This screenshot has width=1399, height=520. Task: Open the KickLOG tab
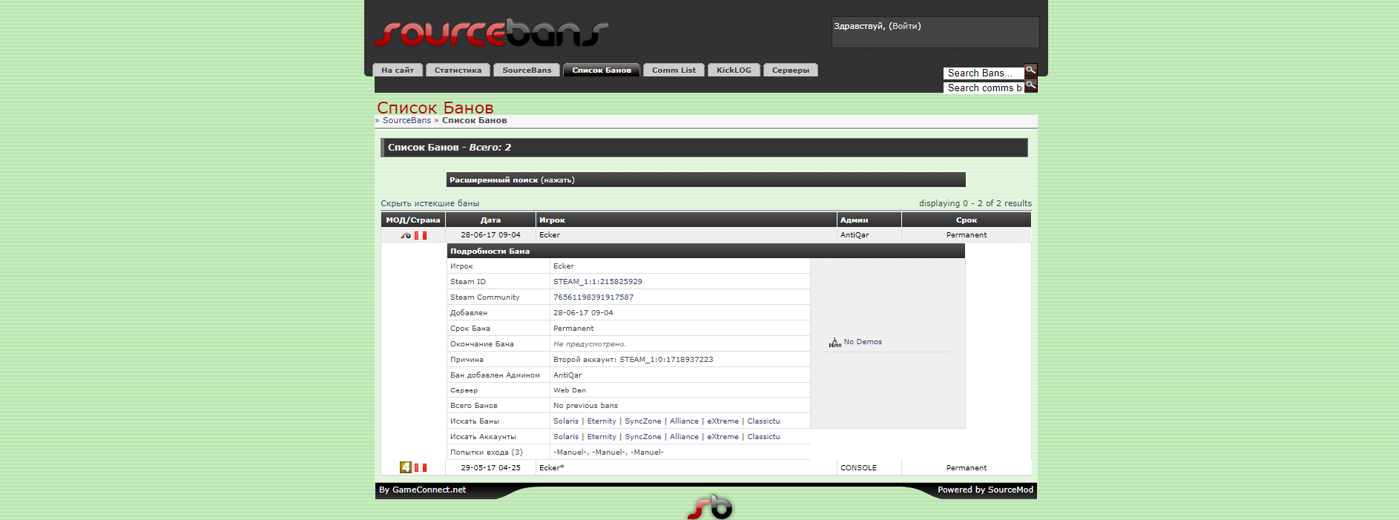point(734,70)
